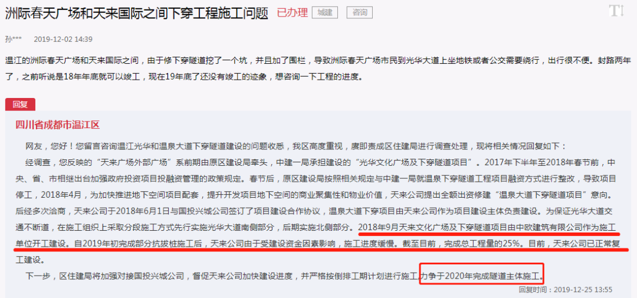Screen dimensions: 637x298
Task: Select the 城建 category tag
Action: click(x=325, y=12)
